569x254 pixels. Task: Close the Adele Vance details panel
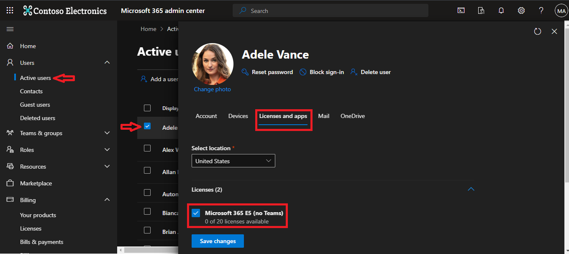(x=554, y=31)
